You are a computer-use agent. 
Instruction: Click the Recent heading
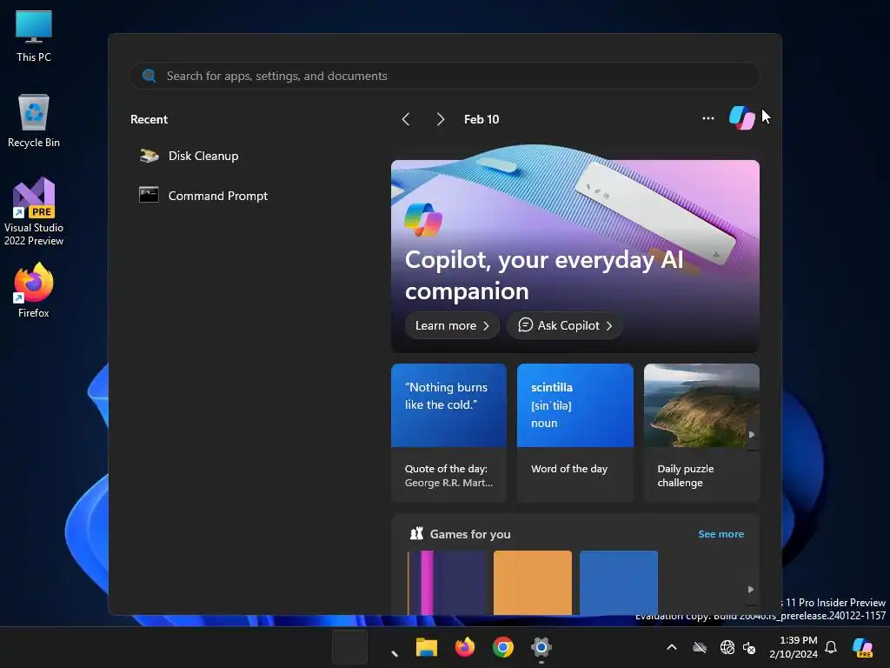coord(149,119)
